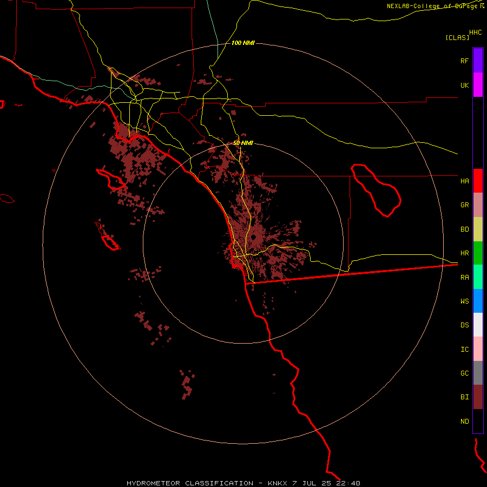487x487 pixels.
Task: Click the RF legend label
Action: (464, 61)
